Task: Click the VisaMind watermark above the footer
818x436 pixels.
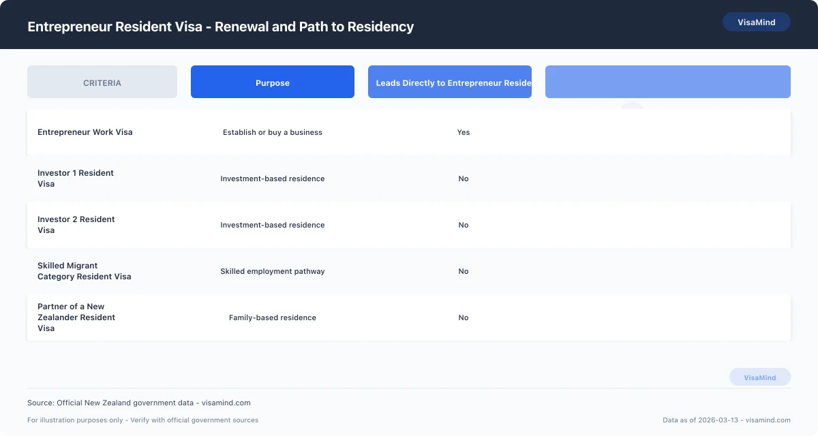Action: tap(760, 377)
